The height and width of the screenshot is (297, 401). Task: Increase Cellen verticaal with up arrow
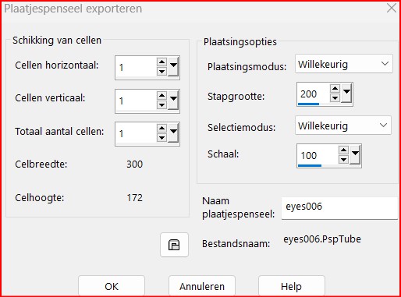[x=161, y=95]
